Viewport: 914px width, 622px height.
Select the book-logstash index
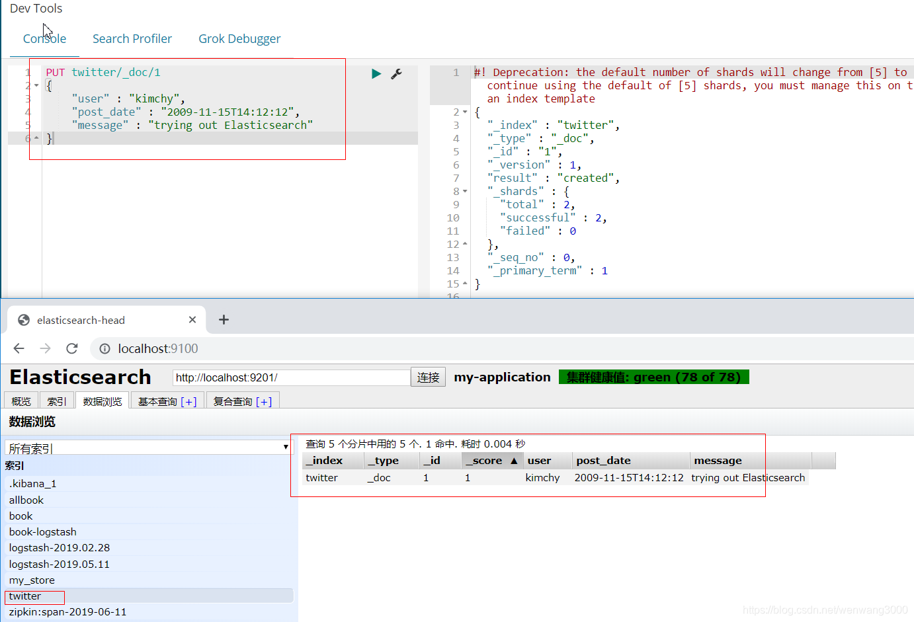149,532
